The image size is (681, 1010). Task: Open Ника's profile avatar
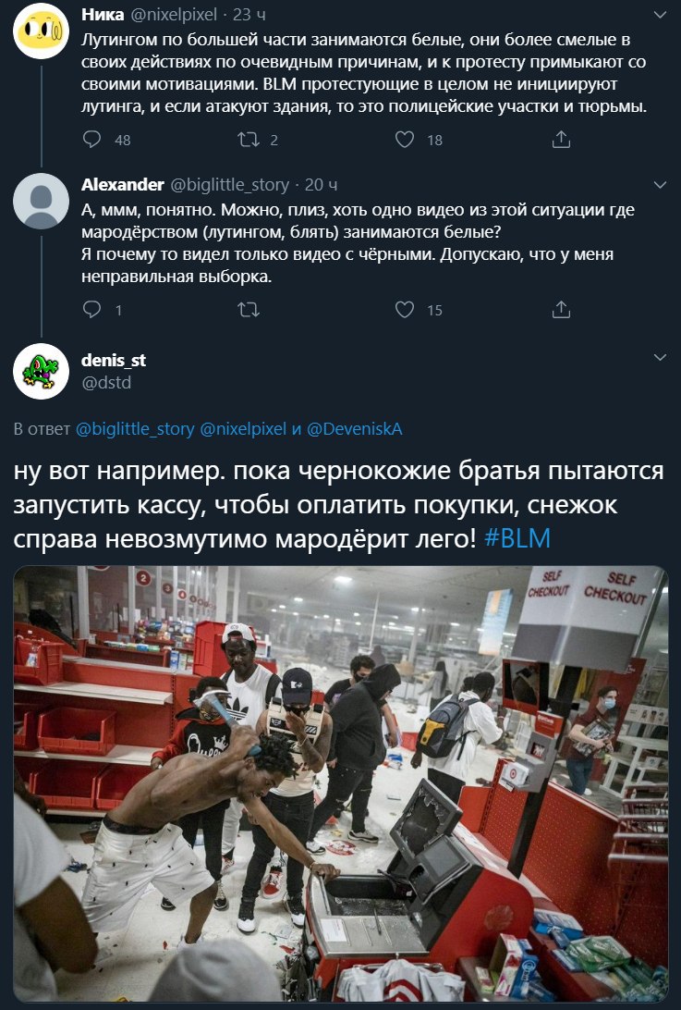tap(42, 31)
